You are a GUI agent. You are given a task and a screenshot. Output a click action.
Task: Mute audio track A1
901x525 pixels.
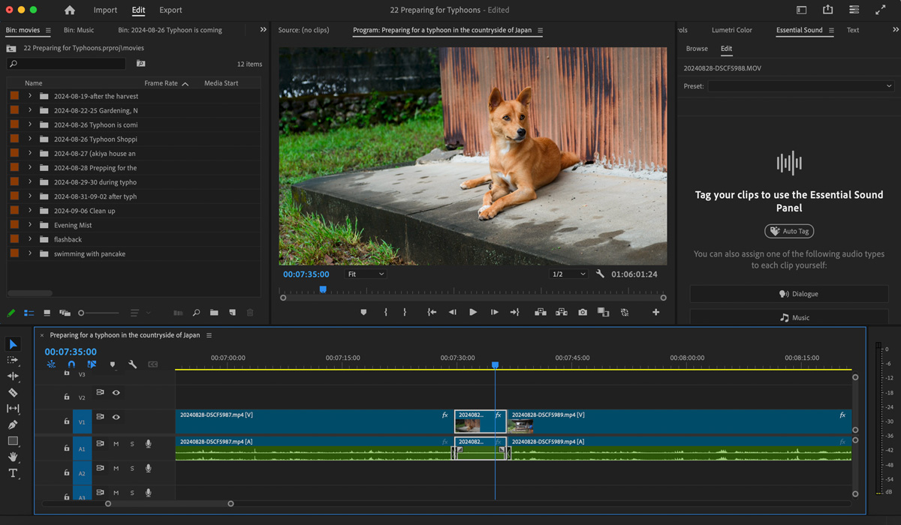(116, 444)
